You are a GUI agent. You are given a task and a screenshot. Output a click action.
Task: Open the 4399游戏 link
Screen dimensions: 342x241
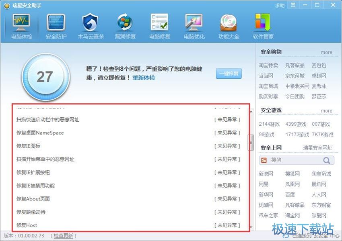coord(296,124)
